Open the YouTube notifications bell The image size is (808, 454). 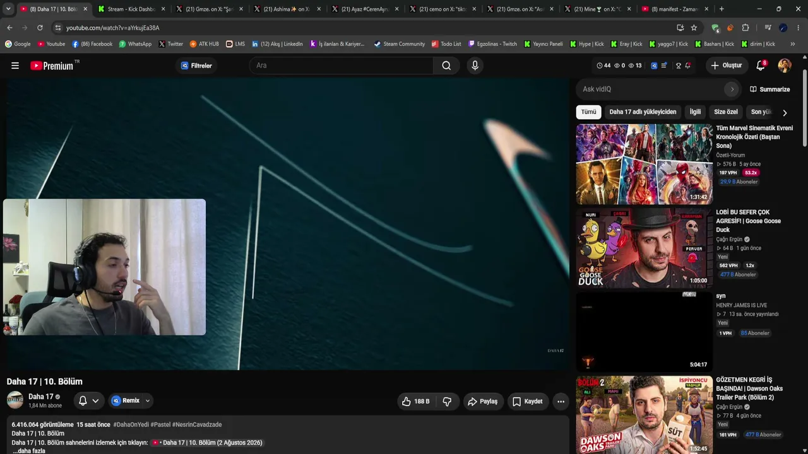[761, 66]
